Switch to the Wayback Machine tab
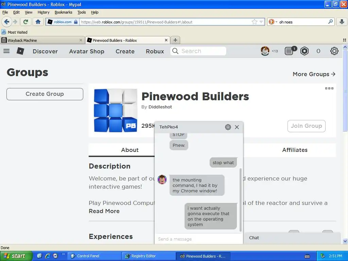Viewport: 348px width, 261px height. click(42, 40)
